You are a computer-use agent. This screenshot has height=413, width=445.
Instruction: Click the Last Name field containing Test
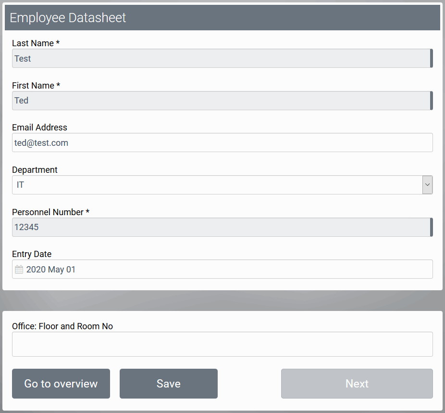(221, 58)
